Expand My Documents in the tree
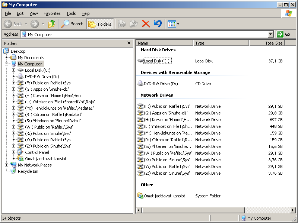Viewport: 298px width, 223px height. pyautogui.click(x=6, y=57)
